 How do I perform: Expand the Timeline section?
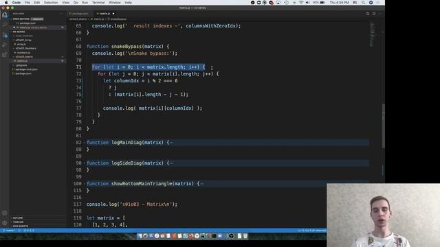(x=18, y=222)
